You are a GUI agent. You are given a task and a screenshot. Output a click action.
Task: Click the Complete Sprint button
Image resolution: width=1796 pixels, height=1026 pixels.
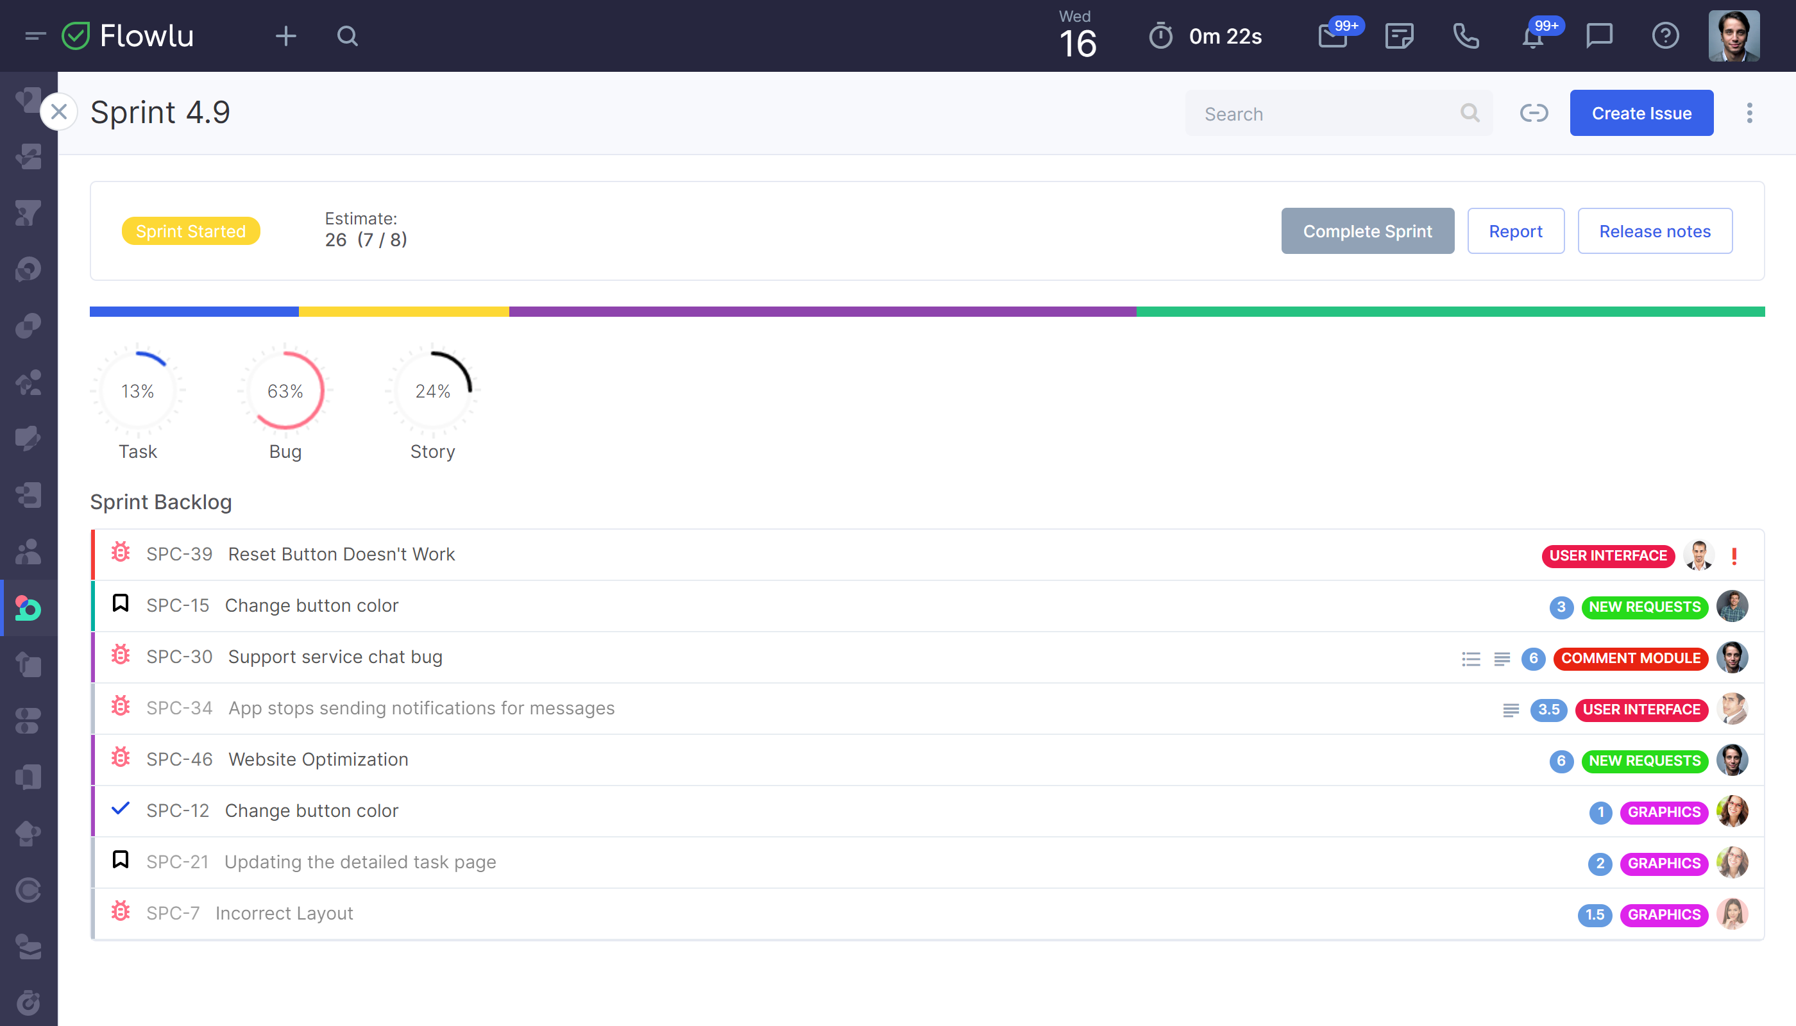tap(1368, 231)
